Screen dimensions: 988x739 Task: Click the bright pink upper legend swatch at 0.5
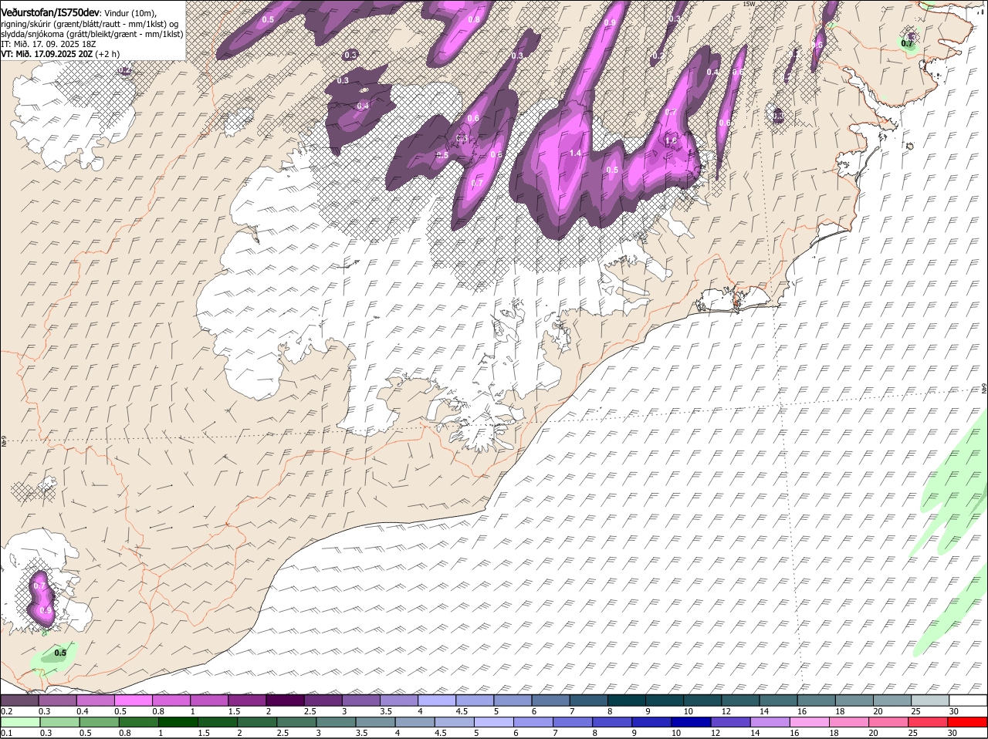(133, 700)
